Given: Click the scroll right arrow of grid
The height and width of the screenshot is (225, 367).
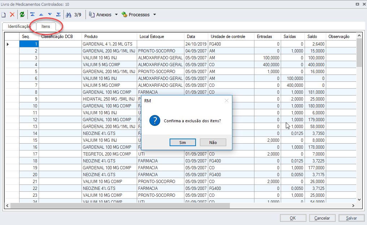Looking at the screenshot, I should click(353, 205).
